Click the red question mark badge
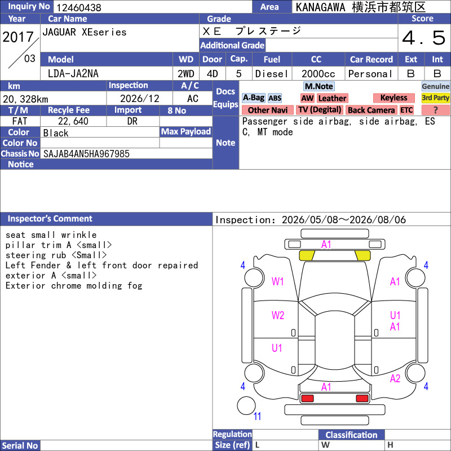The width and height of the screenshot is (451, 451). point(435,110)
